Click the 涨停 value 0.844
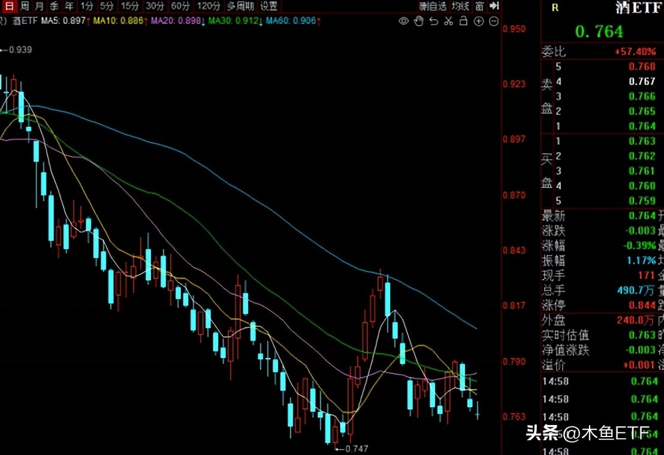The width and height of the screenshot is (664, 455). (642, 305)
